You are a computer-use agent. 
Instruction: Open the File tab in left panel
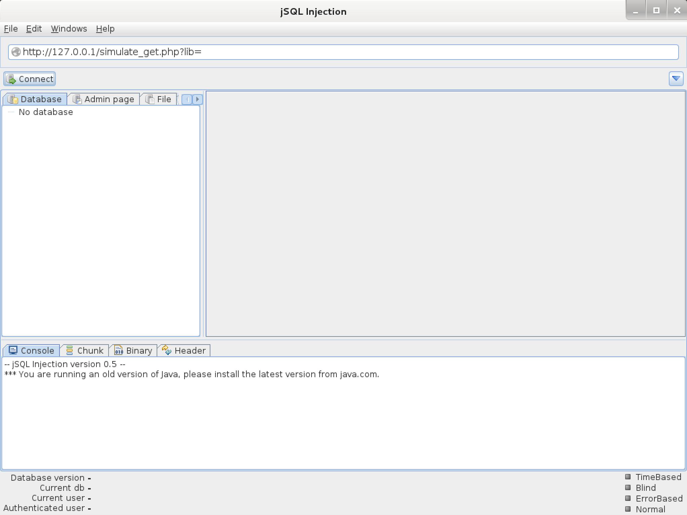pos(158,99)
